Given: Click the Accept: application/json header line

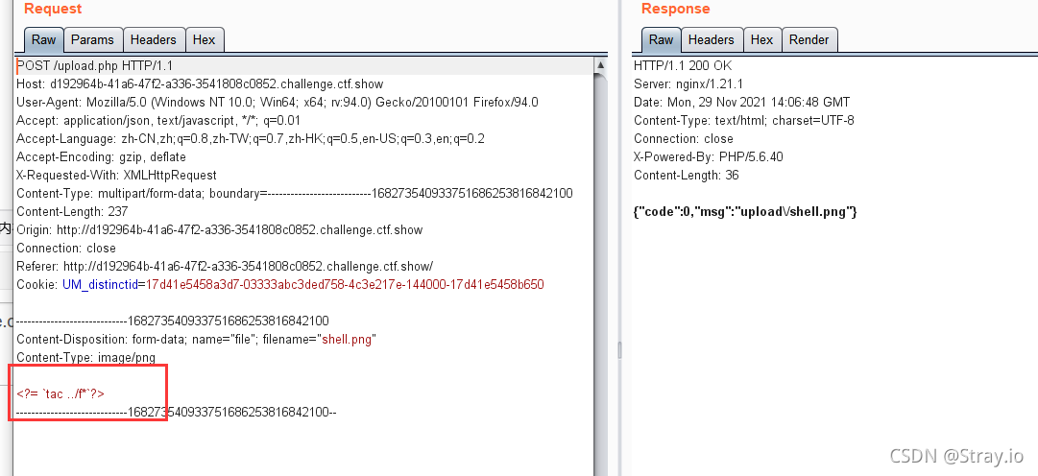Looking at the screenshot, I should (158, 121).
